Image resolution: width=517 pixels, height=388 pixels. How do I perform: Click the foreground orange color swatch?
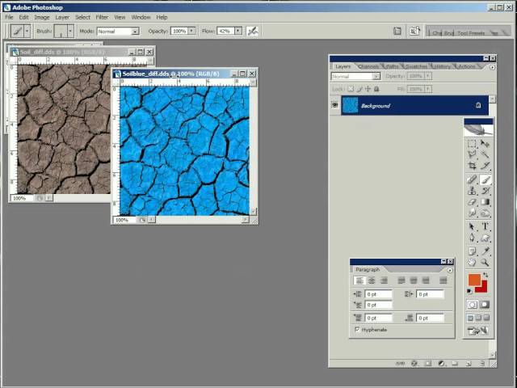coord(474,280)
